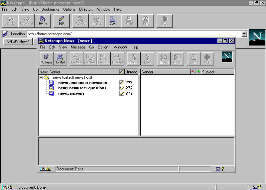Click the Stop icon in News window
The image size is (266, 190).
[207, 59]
